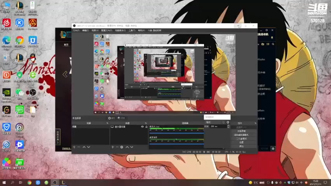Viewport: 331px width, 186px height.
Task: Open the scene transition type dropdown
Action: click(x=215, y=122)
